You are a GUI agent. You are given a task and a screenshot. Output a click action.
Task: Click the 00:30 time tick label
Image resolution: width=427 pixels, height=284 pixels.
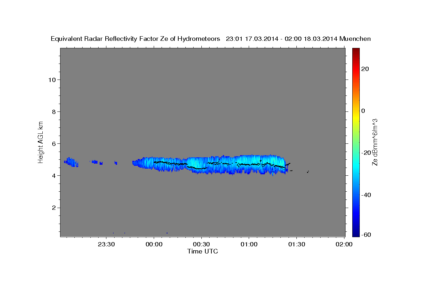click(x=201, y=244)
